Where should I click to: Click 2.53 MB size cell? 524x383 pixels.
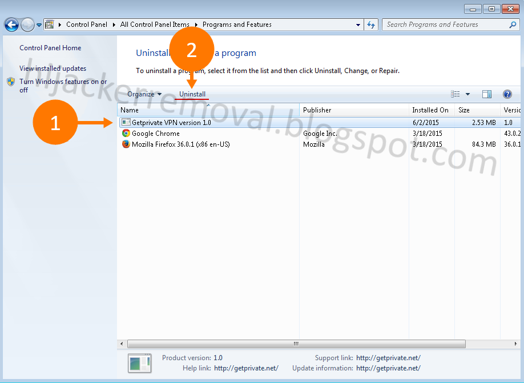click(484, 123)
